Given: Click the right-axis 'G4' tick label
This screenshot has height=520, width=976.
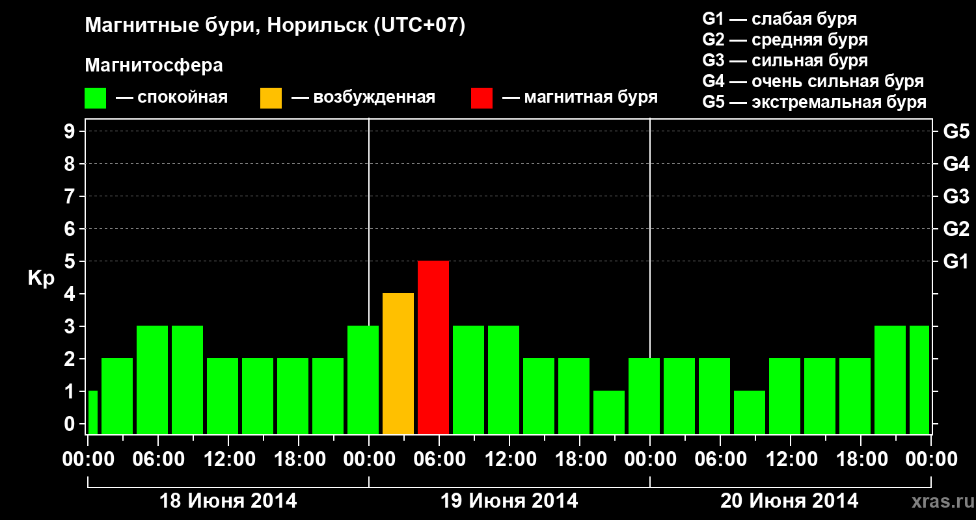Looking at the screenshot, I should coord(956,164).
